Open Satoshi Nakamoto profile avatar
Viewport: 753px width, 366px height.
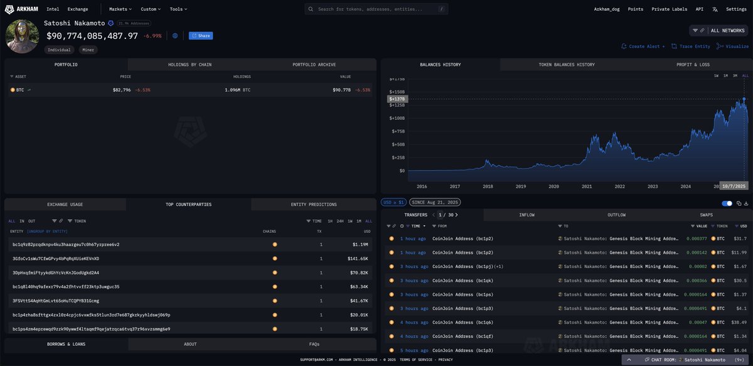coord(23,36)
